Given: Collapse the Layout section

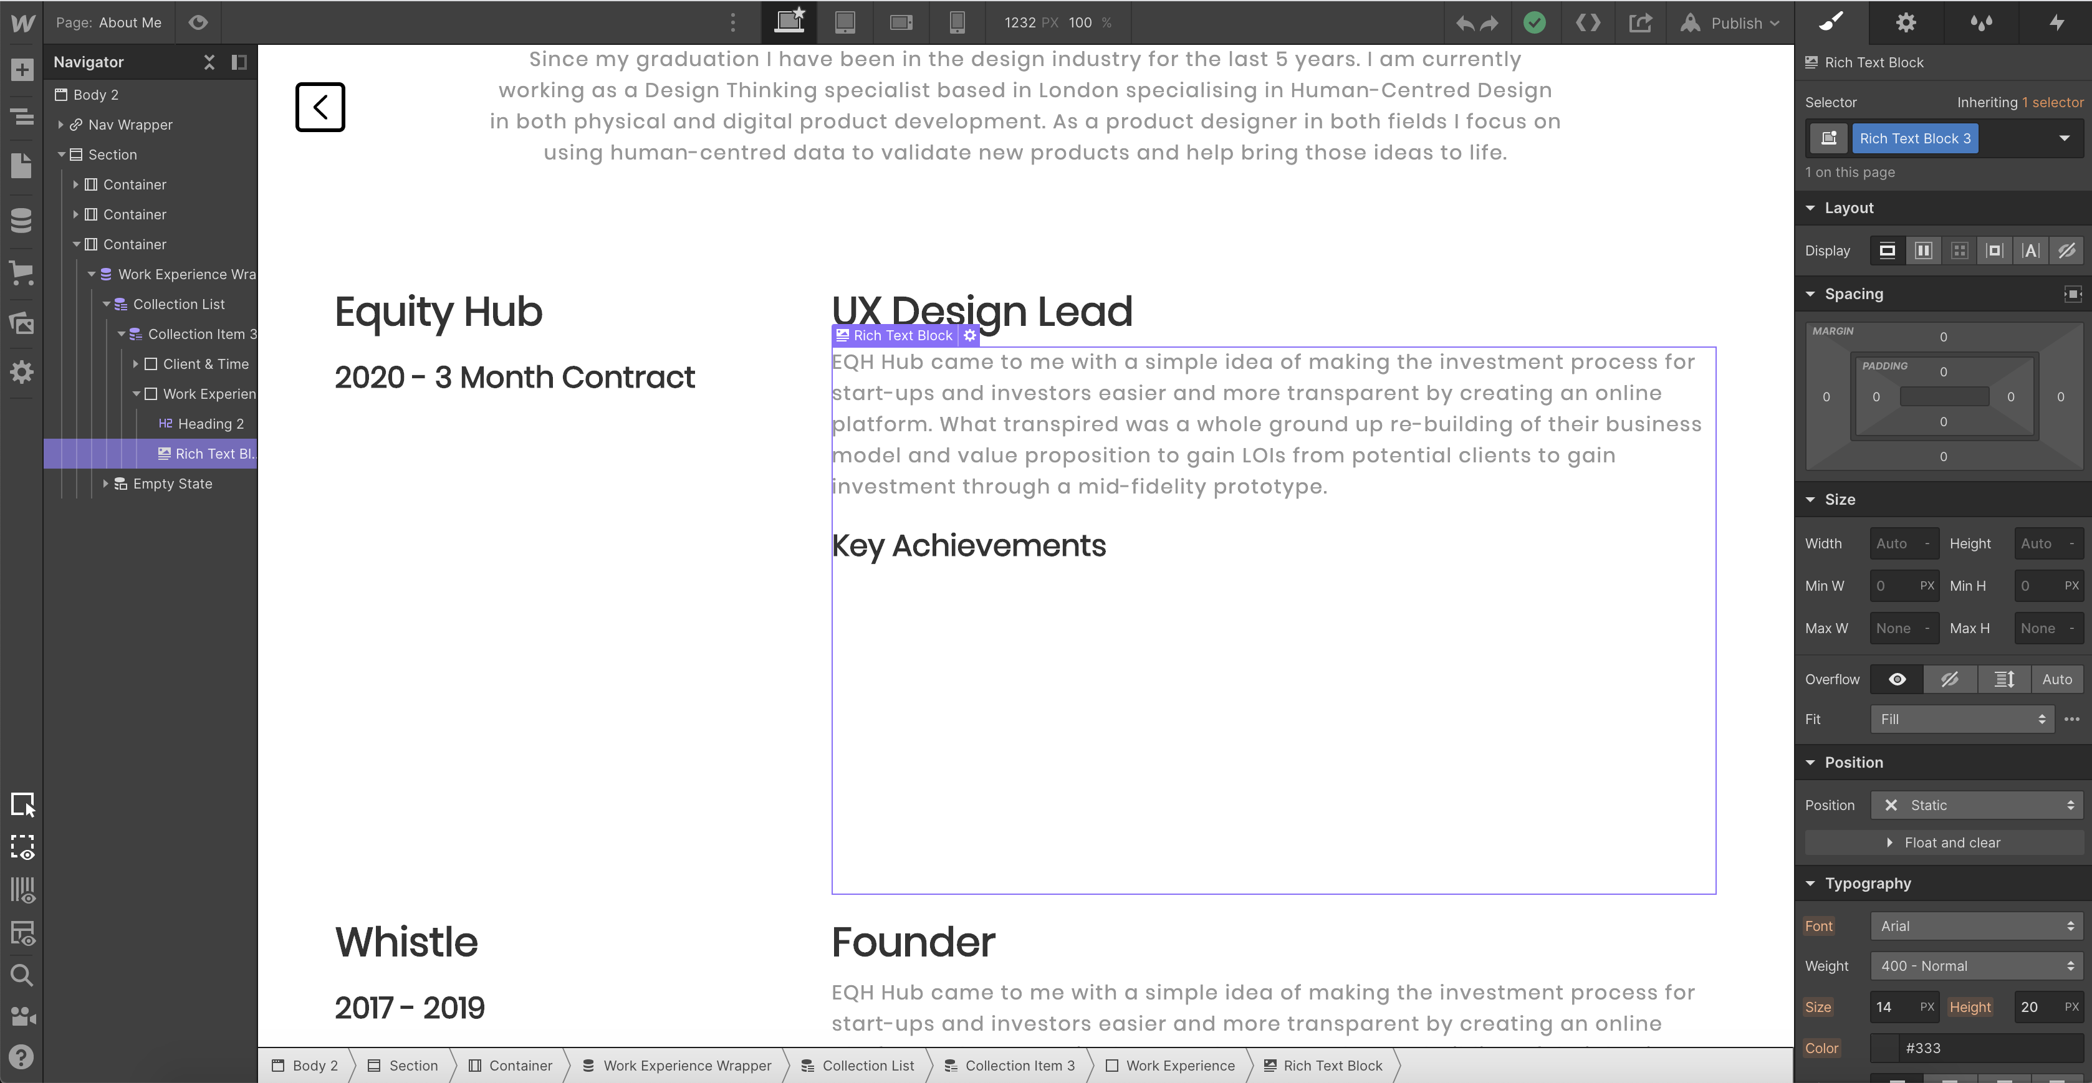Looking at the screenshot, I should pos(1810,208).
